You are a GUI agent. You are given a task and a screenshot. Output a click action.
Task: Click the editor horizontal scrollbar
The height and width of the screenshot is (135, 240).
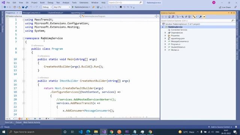tap(108, 118)
